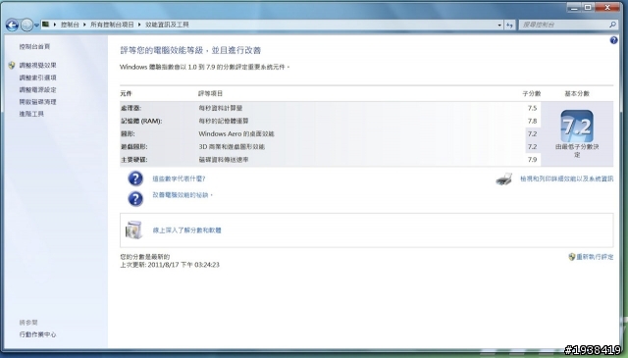Image resolution: width=628 pixels, height=358 pixels.
Task: Select 效能資訊及工具 breadcrumb
Action: 167,25
